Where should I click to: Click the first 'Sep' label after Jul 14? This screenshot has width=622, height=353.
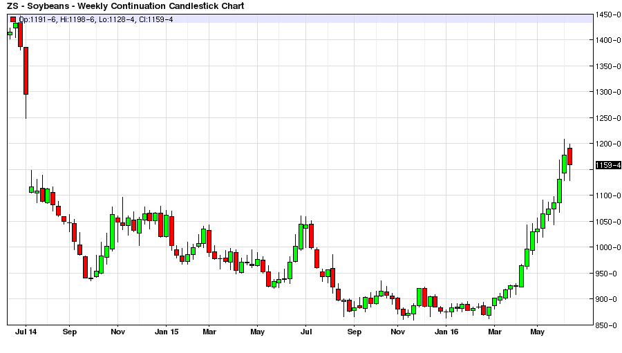pos(69,332)
